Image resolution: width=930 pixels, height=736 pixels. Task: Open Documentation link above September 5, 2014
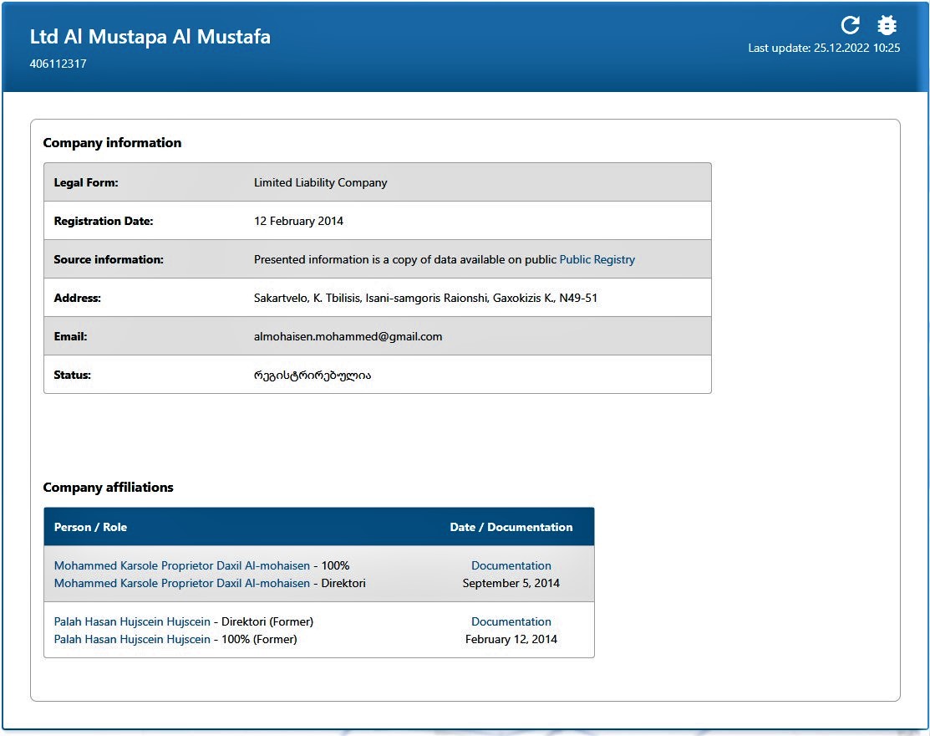tap(511, 565)
